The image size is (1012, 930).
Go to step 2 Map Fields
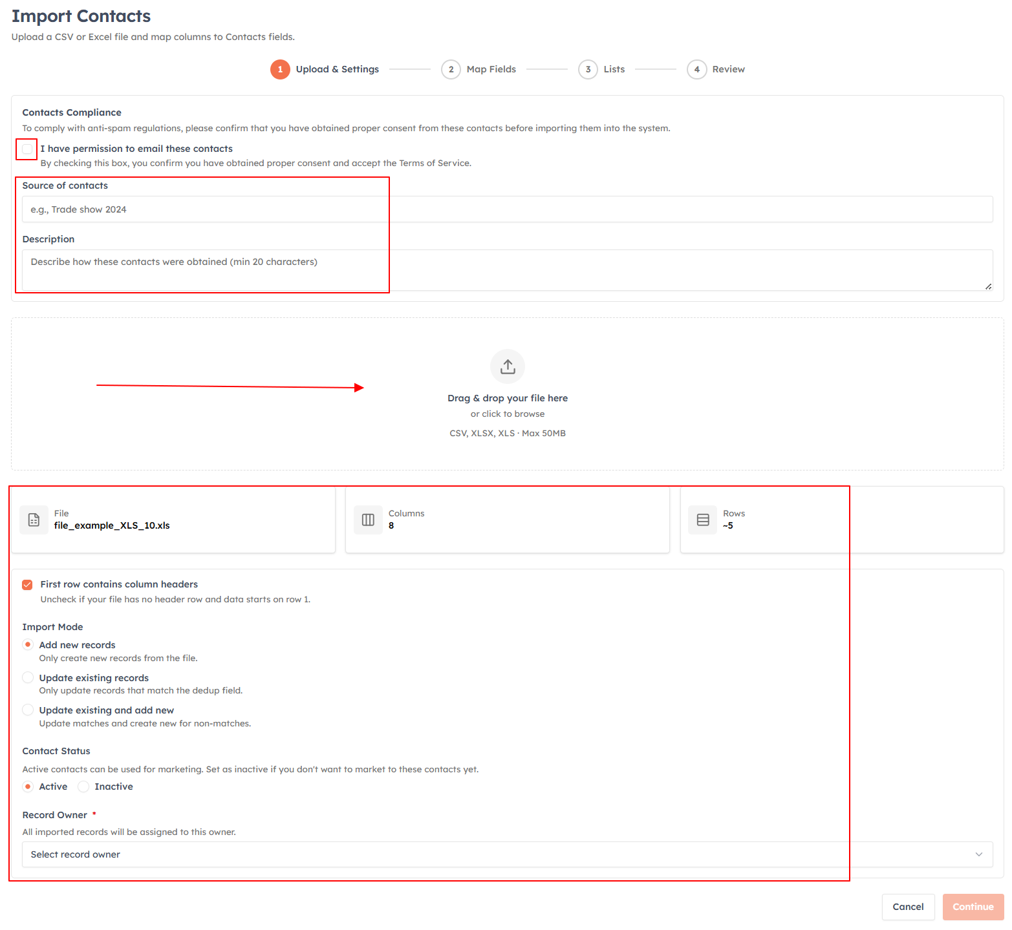click(479, 69)
